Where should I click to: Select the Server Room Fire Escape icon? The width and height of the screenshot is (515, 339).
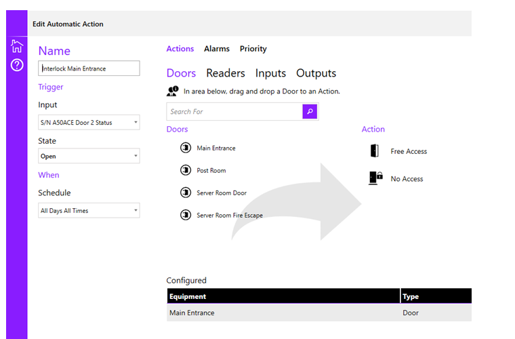[x=185, y=215]
